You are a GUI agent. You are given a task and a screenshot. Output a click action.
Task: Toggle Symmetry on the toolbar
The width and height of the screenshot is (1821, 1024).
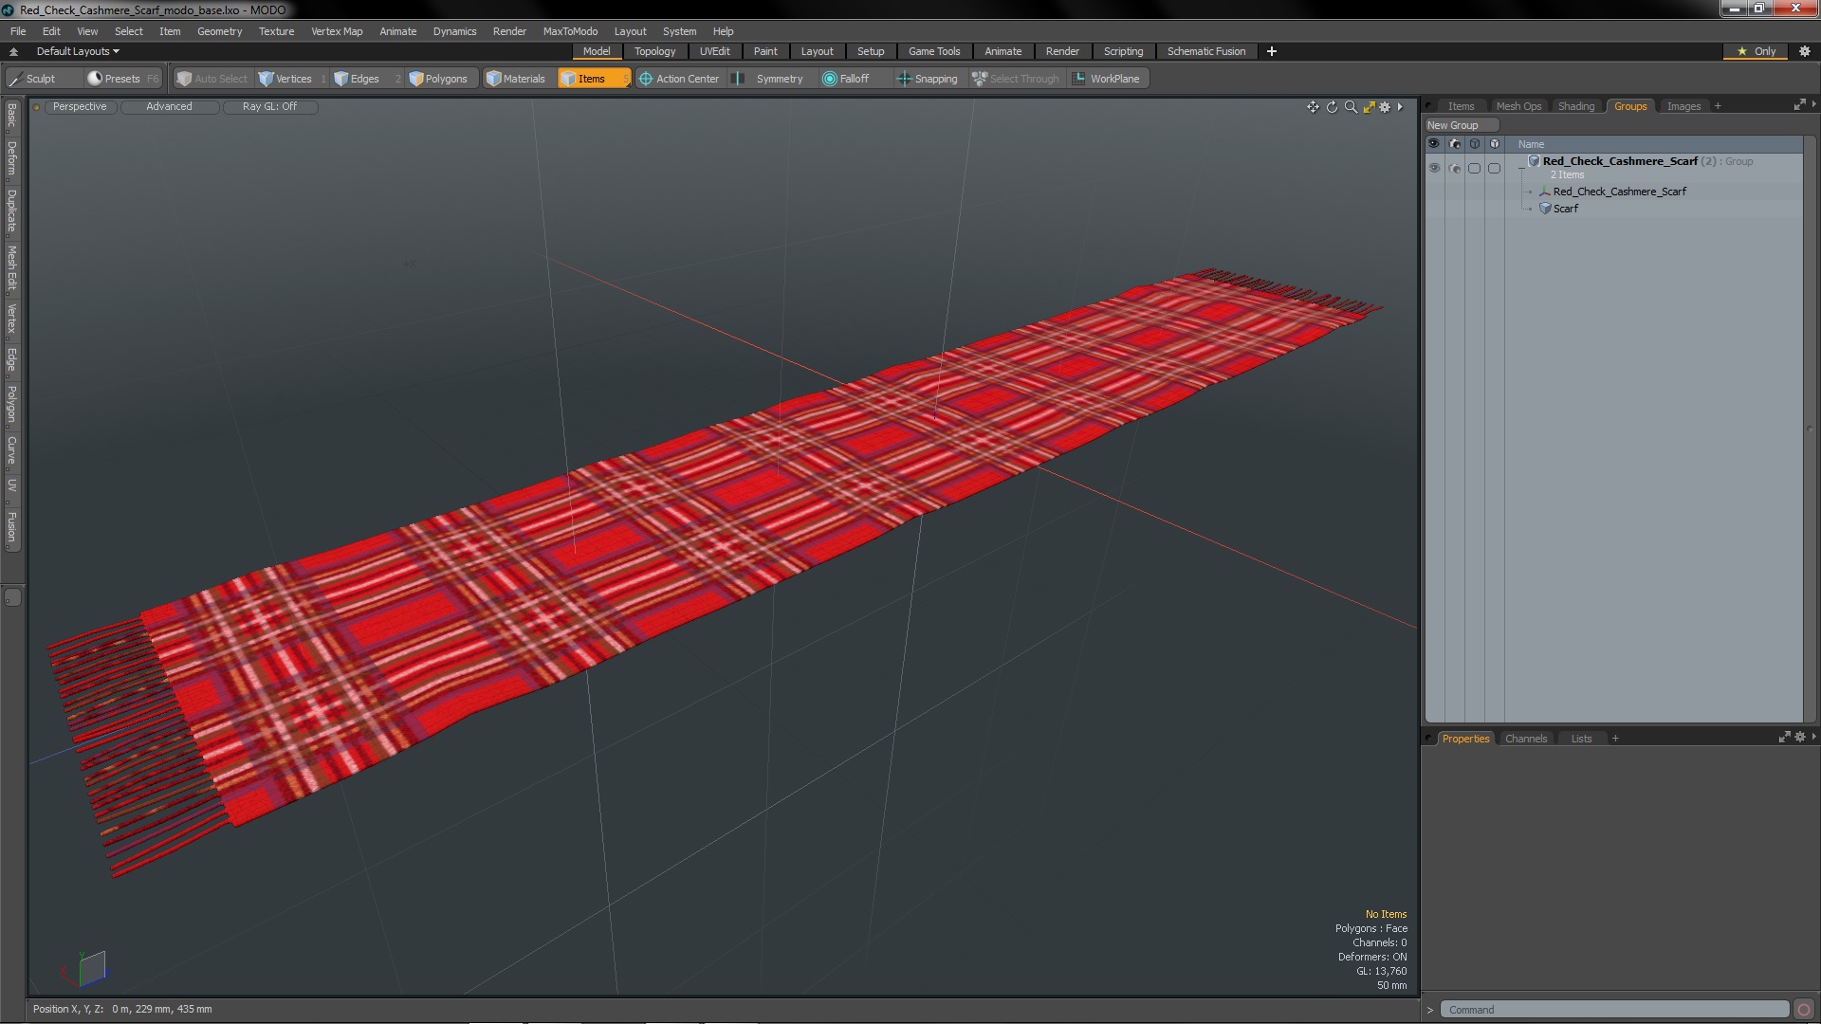[769, 79]
